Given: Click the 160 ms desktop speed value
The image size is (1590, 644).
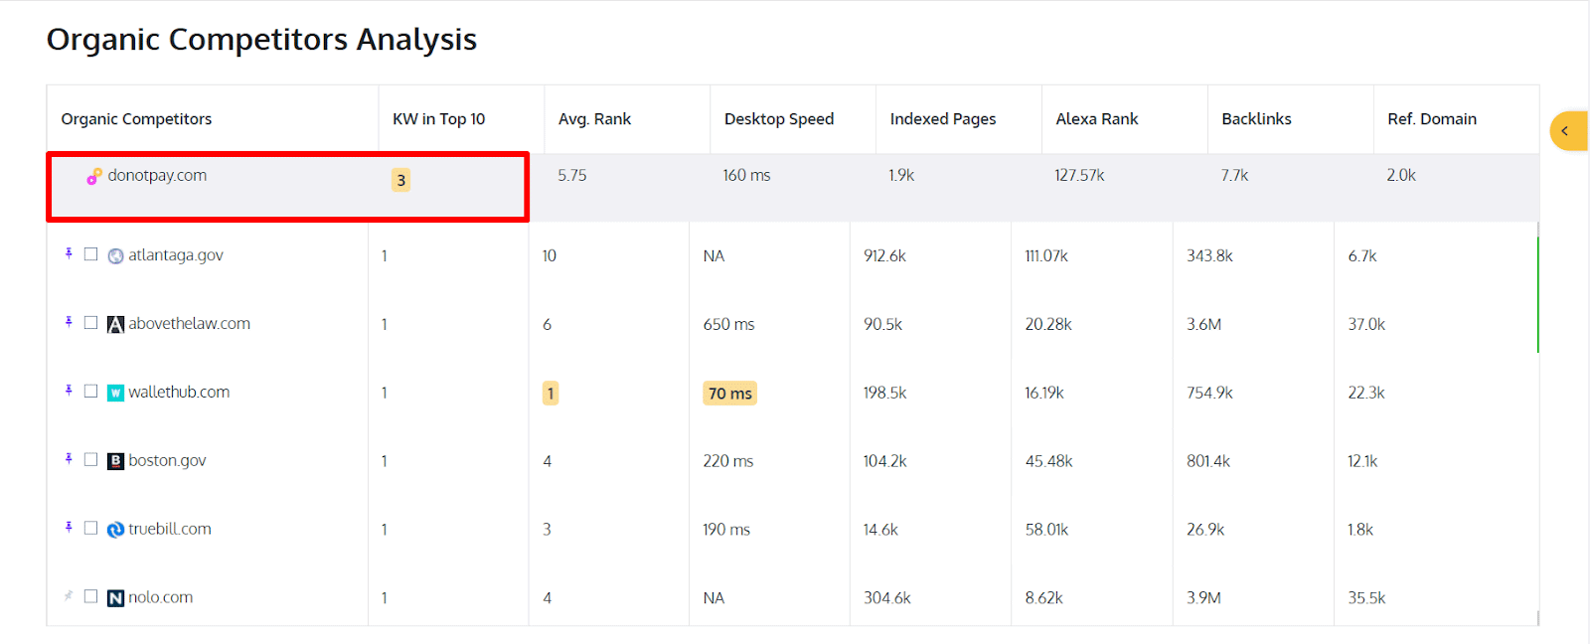Looking at the screenshot, I should tap(746, 176).
